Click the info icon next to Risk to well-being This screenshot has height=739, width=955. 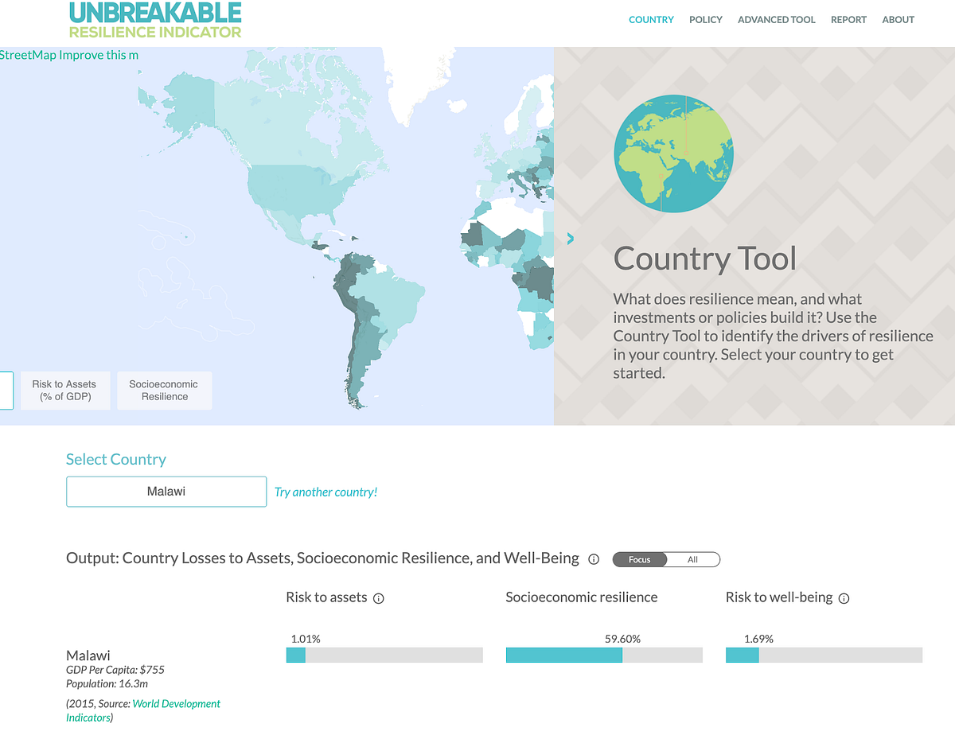coord(844,597)
